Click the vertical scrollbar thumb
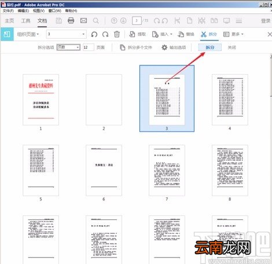 pyautogui.click(x=271, y=77)
